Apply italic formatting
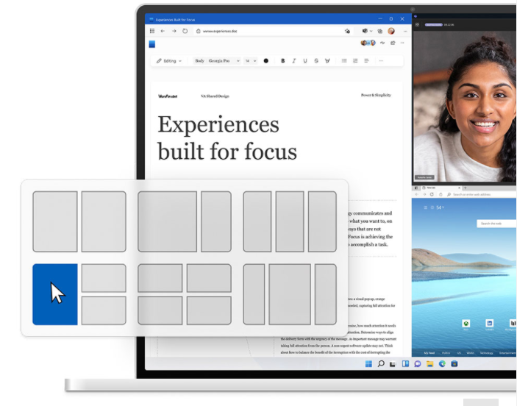This screenshot has width=517, height=406. [x=293, y=61]
